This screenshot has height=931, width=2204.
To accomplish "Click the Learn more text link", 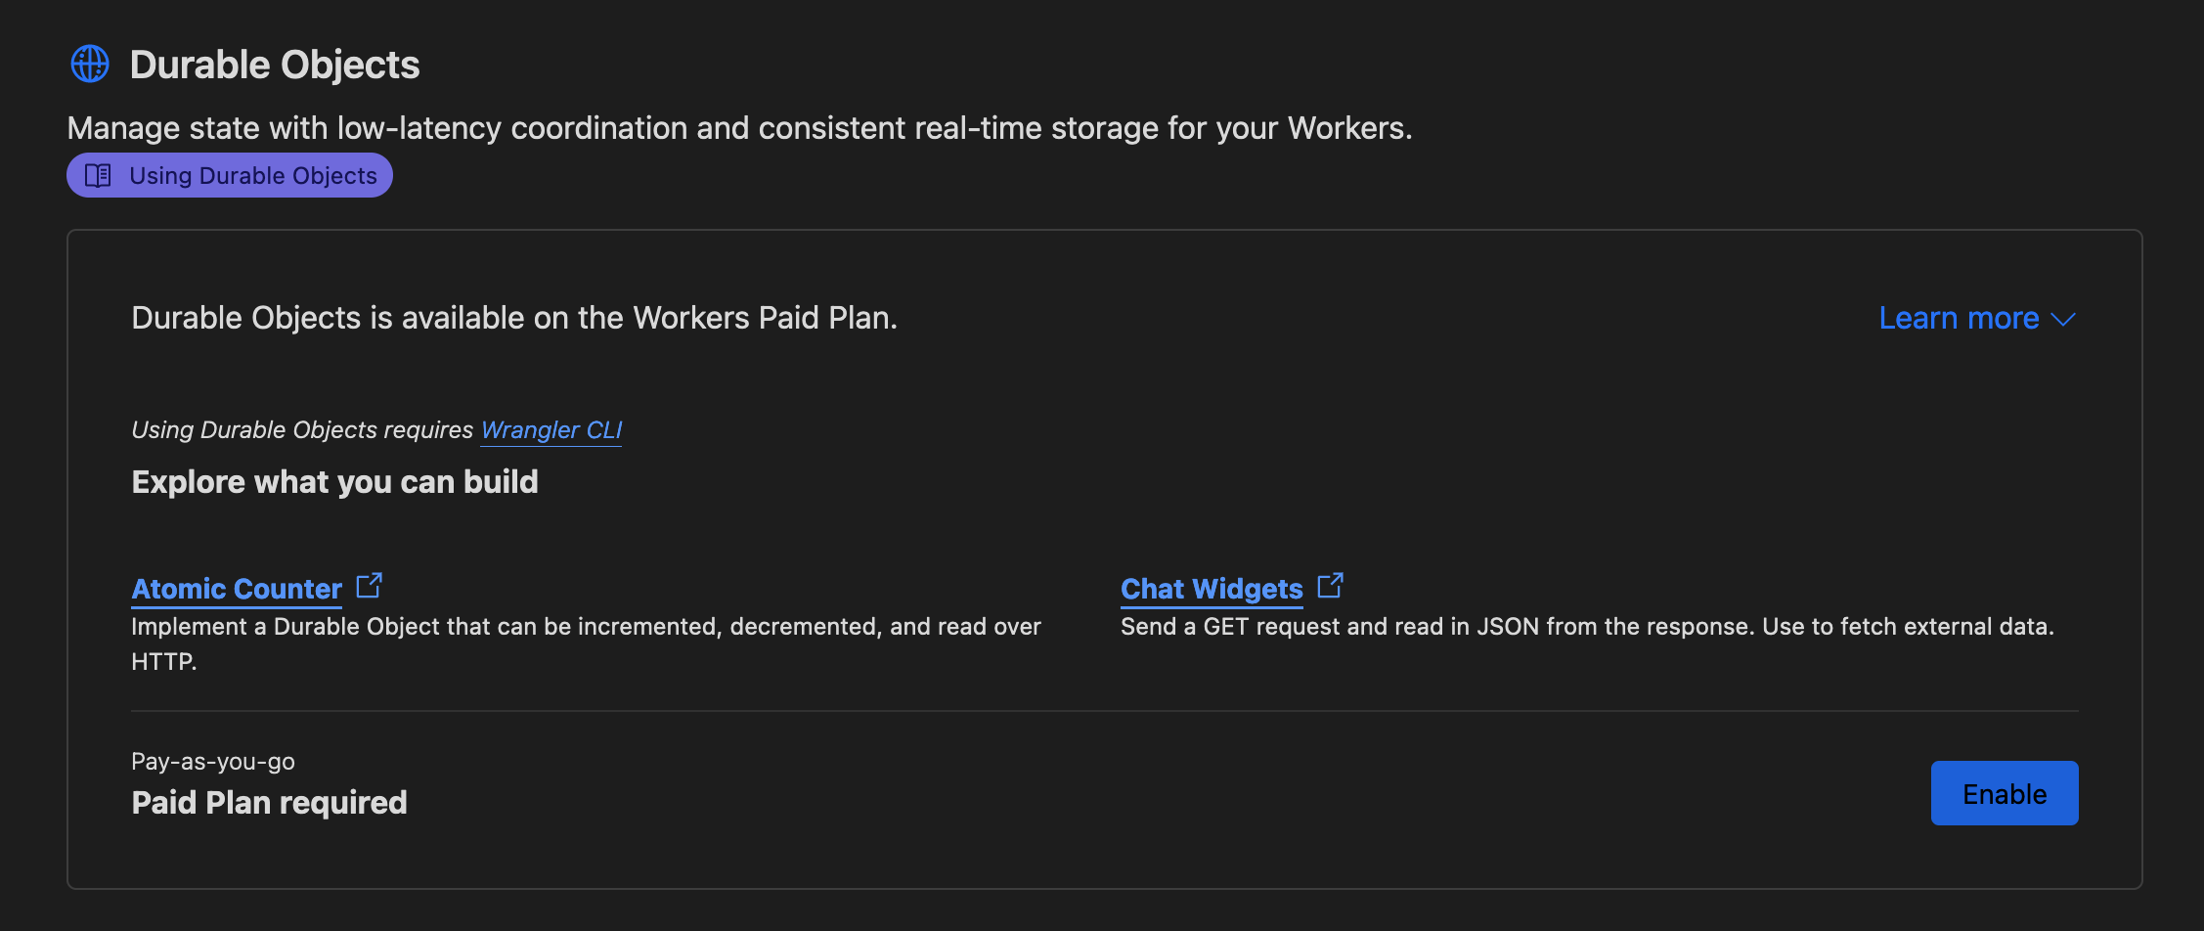I will pyautogui.click(x=1957, y=318).
